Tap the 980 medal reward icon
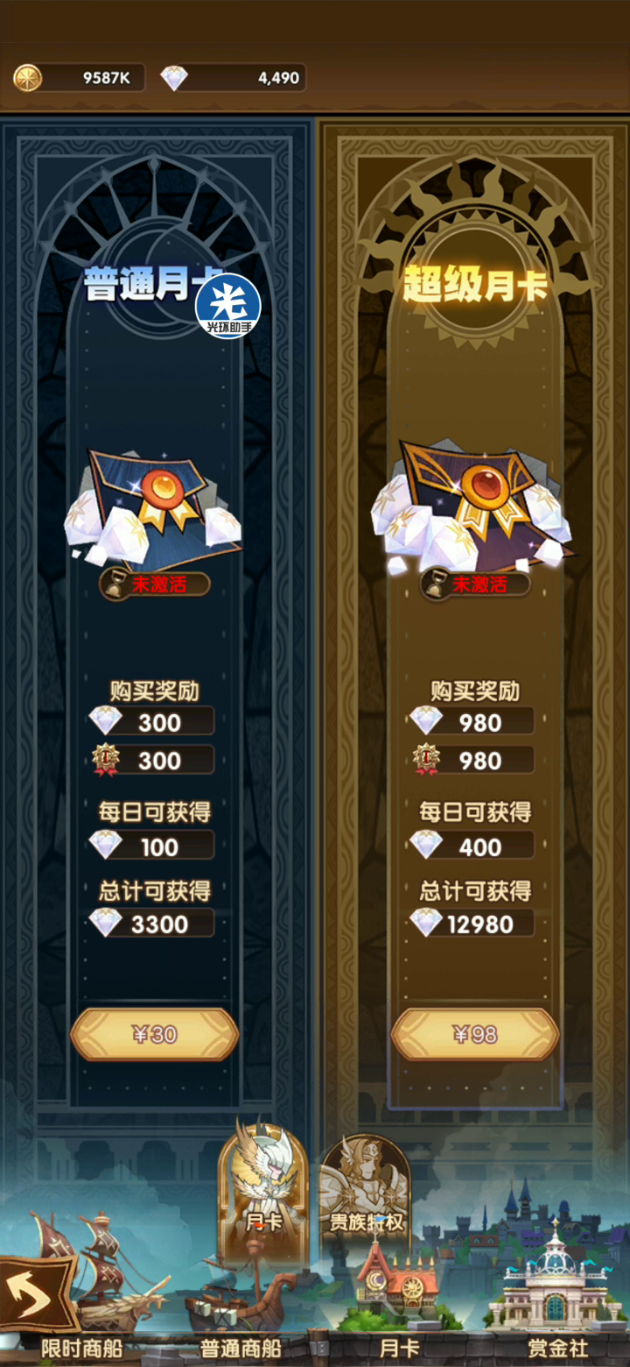Screen dimensions: 630x1367 click(426, 760)
